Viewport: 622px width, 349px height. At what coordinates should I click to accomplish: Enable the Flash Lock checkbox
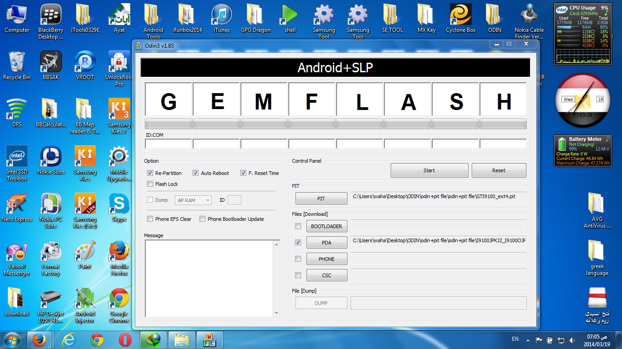click(x=150, y=184)
